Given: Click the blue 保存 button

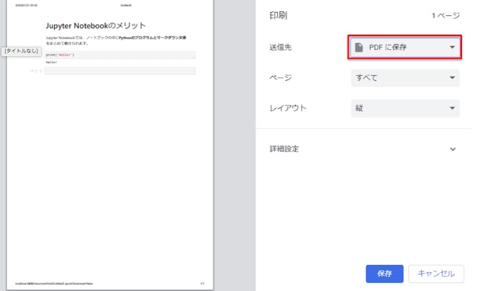Looking at the screenshot, I should (384, 274).
